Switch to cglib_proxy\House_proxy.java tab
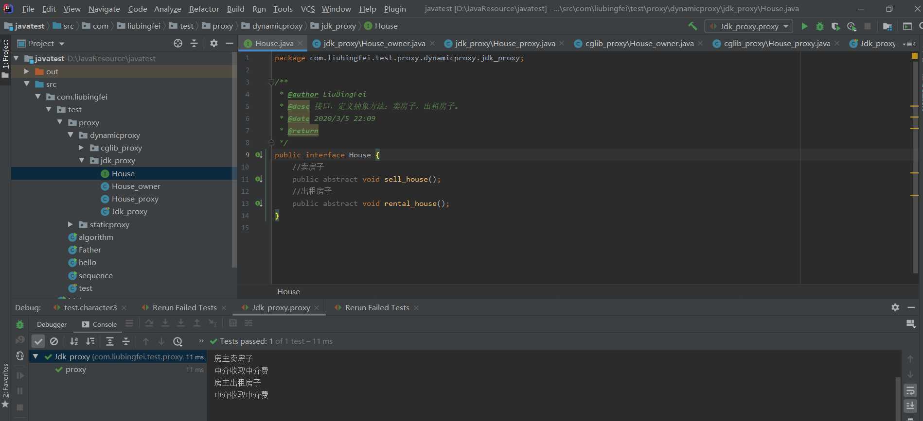The width and height of the screenshot is (923, 421). coord(776,43)
